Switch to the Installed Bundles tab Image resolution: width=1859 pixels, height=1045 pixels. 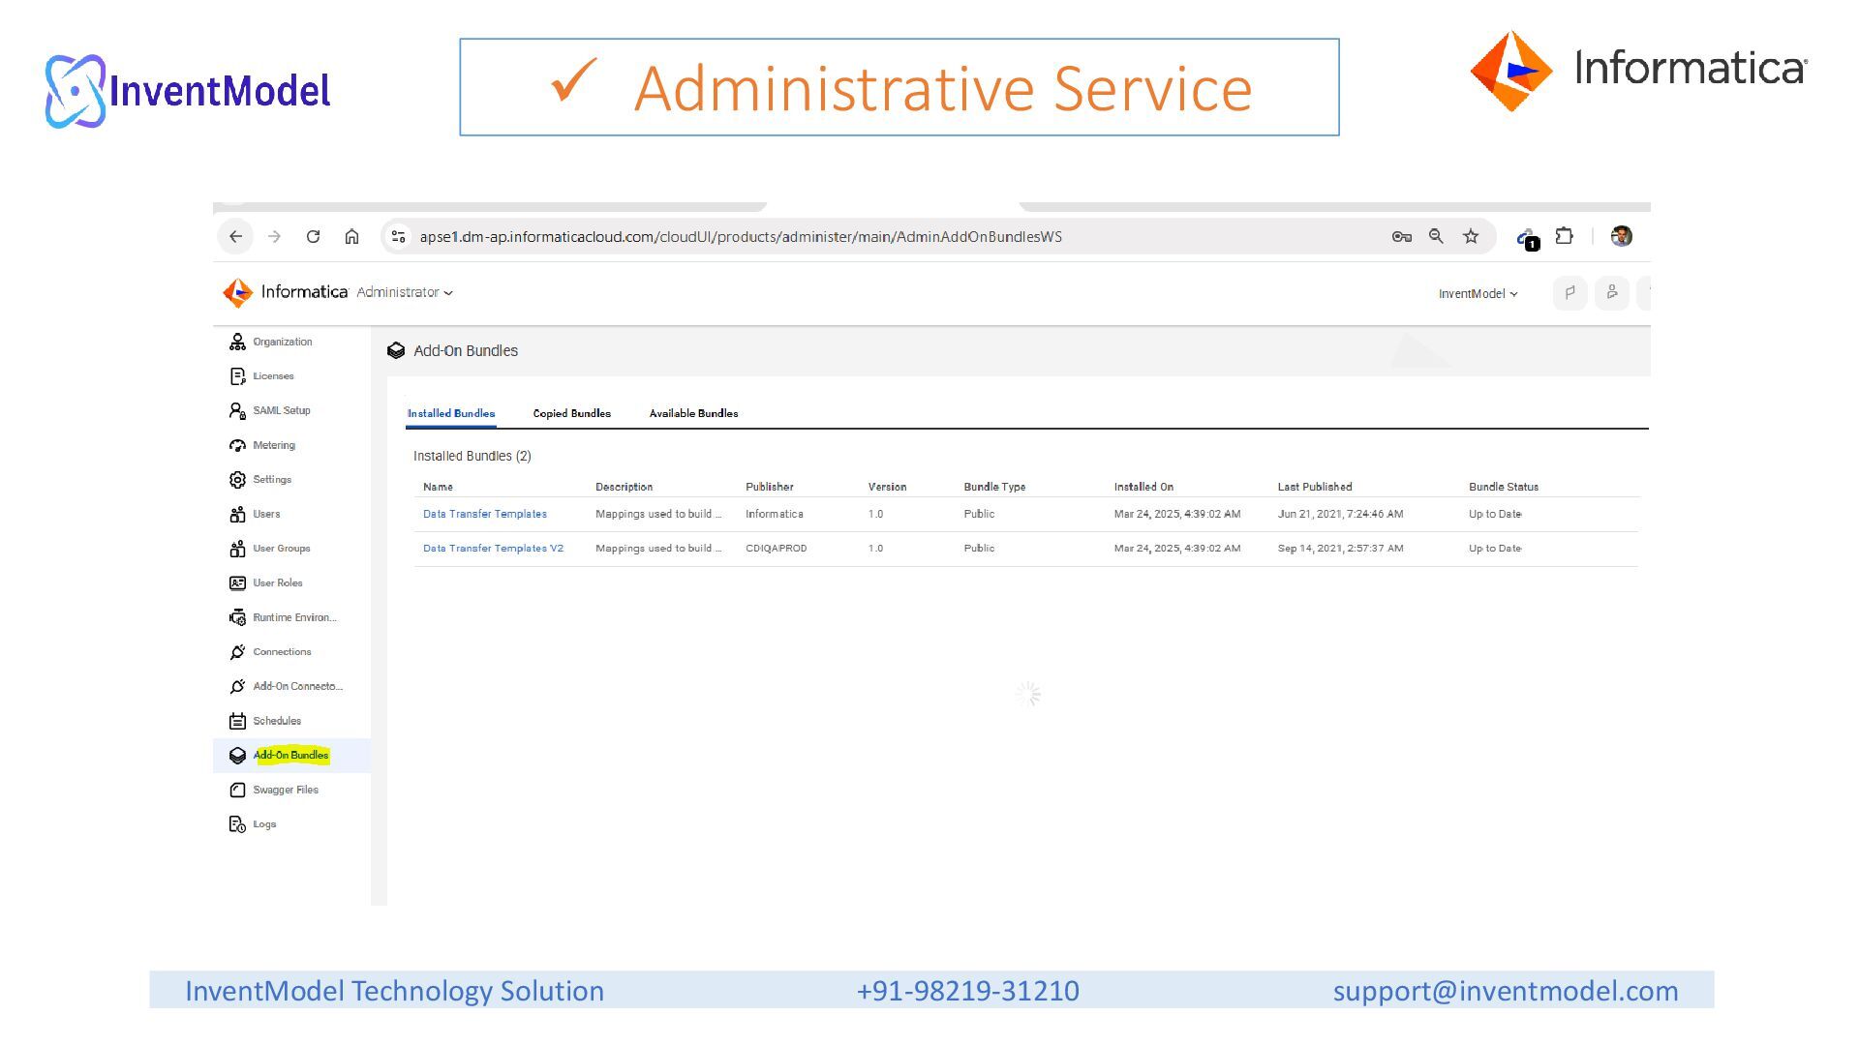tap(451, 413)
